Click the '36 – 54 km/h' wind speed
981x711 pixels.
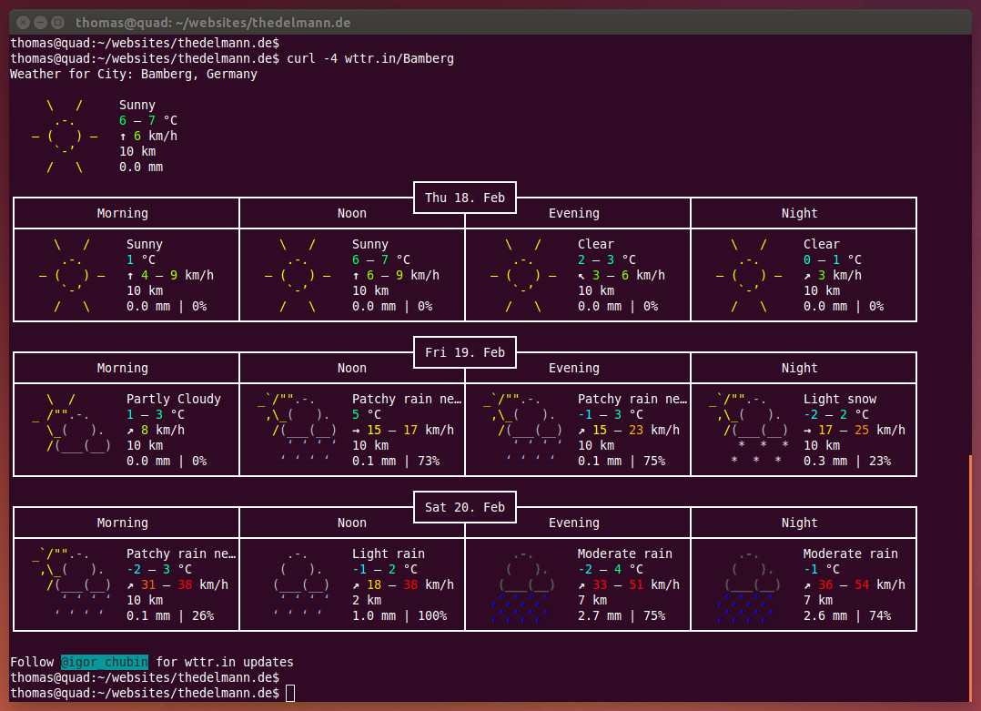[862, 584]
